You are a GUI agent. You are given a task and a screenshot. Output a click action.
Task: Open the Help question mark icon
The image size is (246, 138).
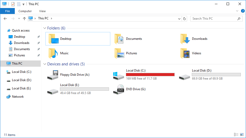click(243, 11)
